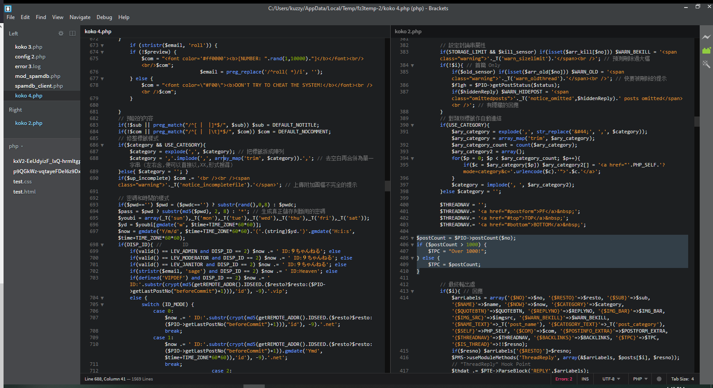713x388 pixels.
Task: Click the split view layout icon
Action: pyautogui.click(x=72, y=34)
